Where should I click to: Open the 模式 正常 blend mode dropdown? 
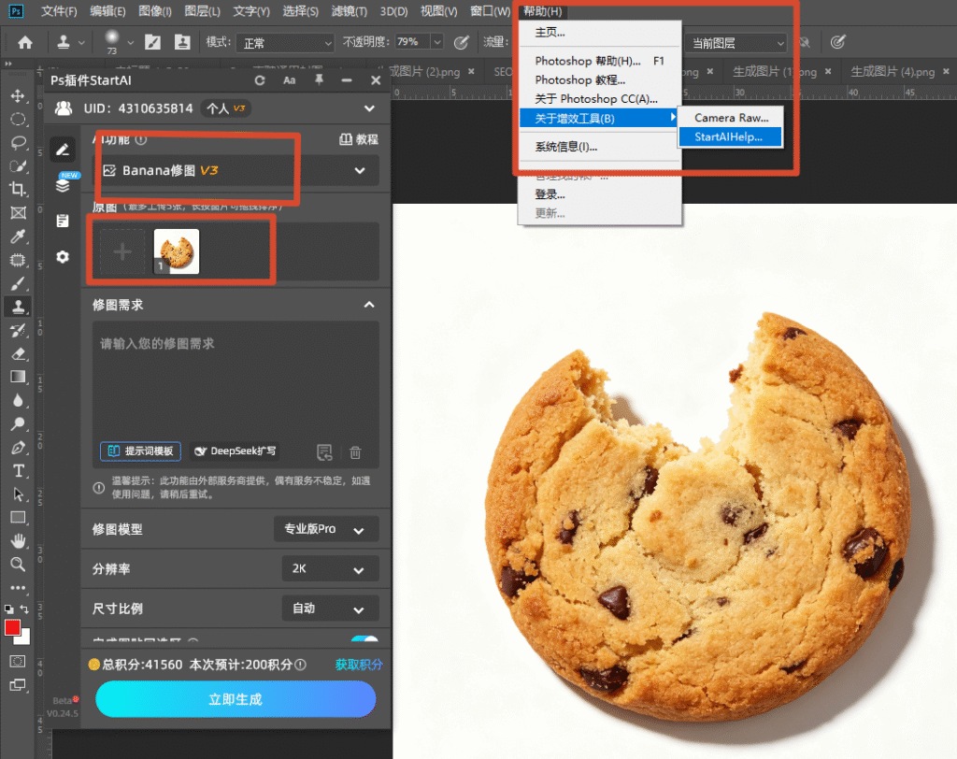pos(285,43)
